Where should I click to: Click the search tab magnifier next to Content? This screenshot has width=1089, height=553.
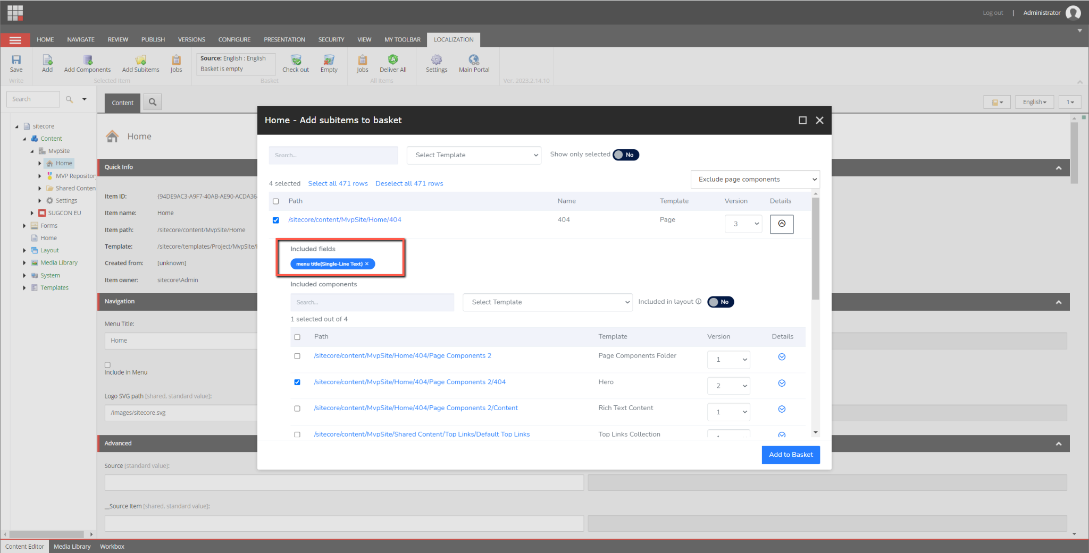[x=153, y=102]
